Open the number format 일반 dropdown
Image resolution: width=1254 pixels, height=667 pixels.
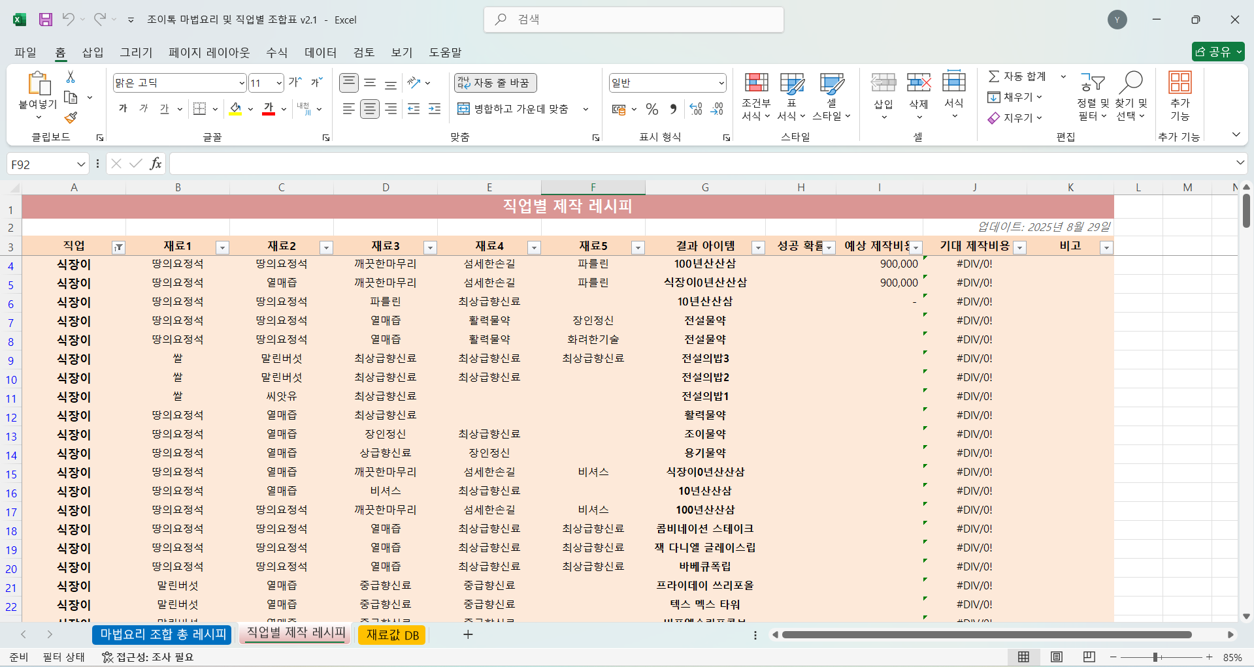(x=721, y=83)
